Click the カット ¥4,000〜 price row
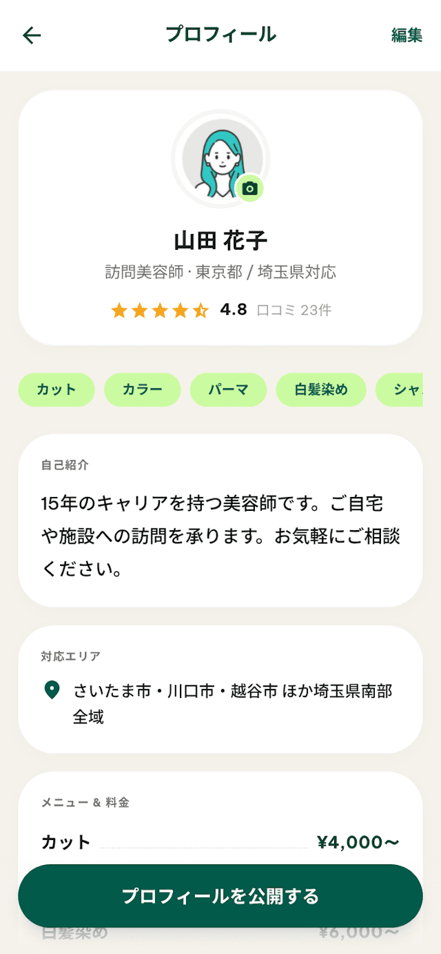Screen dimensions: 441x954 219,842
